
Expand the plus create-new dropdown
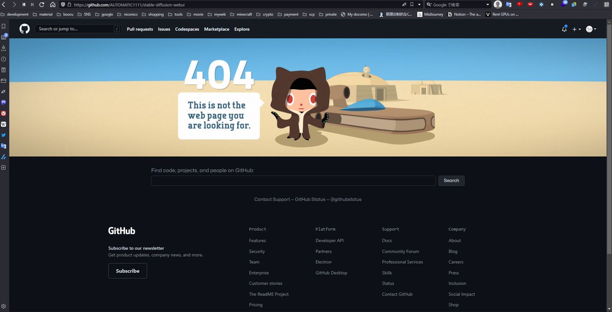576,29
